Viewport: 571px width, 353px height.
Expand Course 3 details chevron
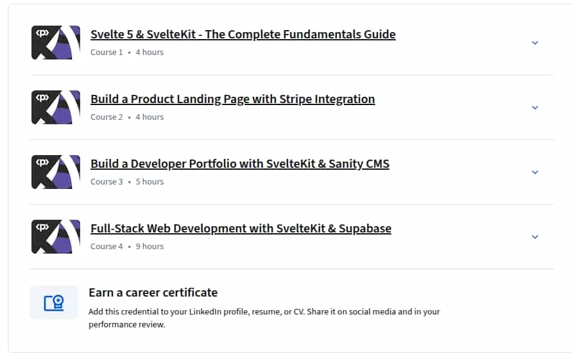(x=534, y=172)
